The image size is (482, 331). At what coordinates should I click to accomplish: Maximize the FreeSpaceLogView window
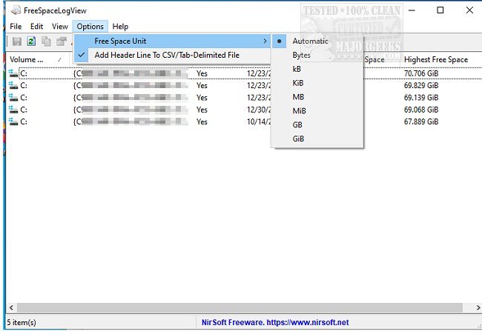(440, 10)
